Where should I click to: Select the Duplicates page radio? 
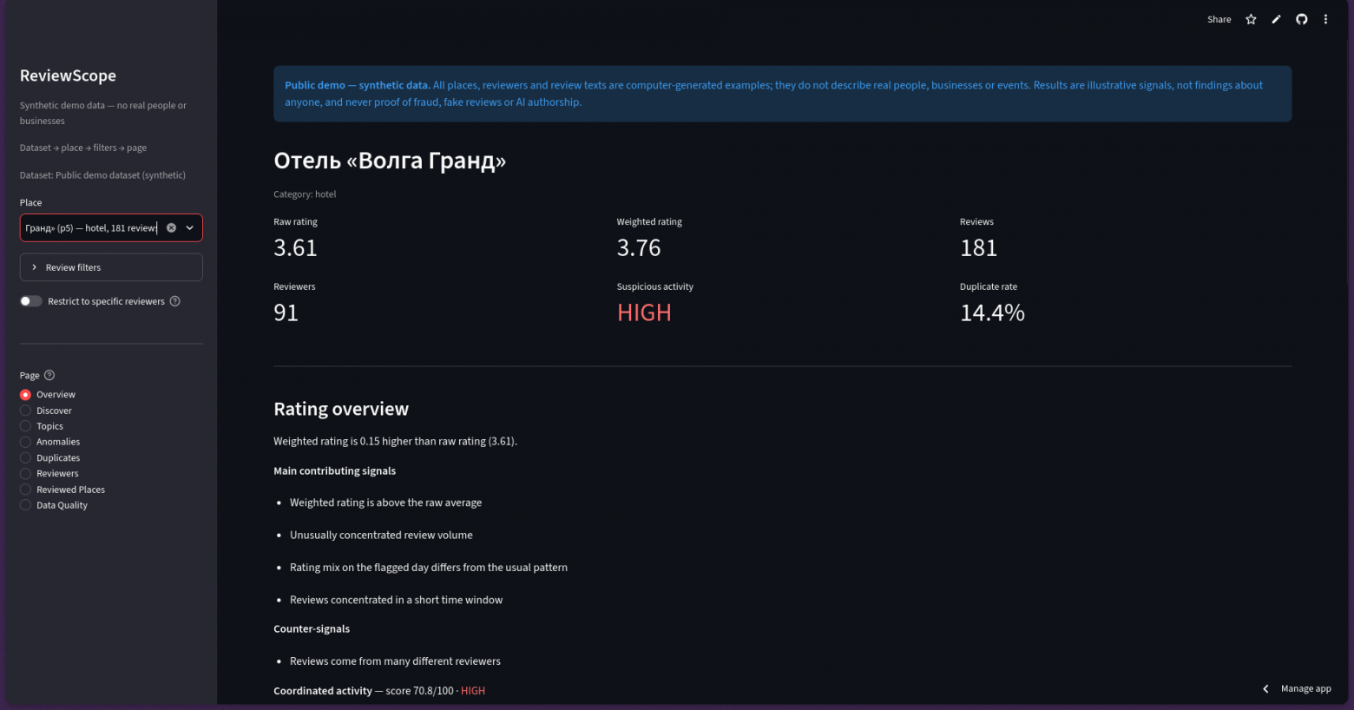pos(25,457)
